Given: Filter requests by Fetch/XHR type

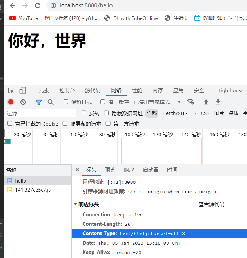Looking at the screenshot, I should (175, 113).
